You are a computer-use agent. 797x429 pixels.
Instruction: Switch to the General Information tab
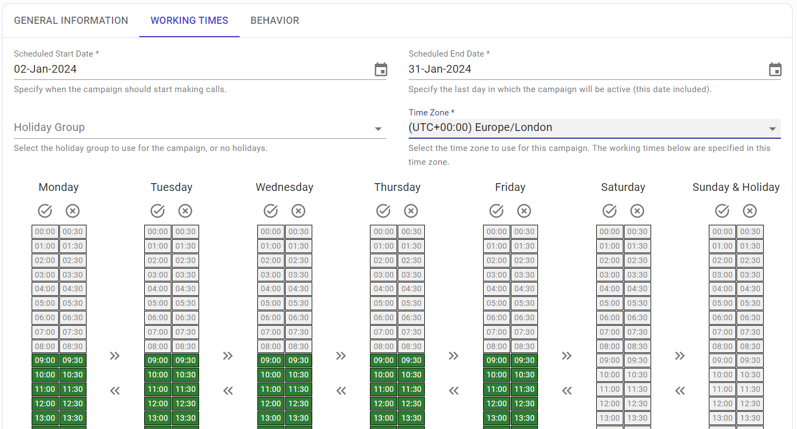pos(71,21)
